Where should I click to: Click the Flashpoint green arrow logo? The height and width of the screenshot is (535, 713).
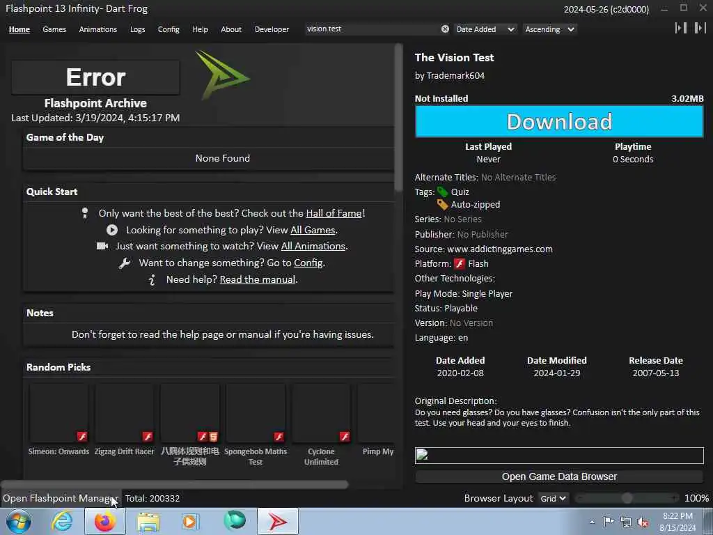(x=222, y=75)
